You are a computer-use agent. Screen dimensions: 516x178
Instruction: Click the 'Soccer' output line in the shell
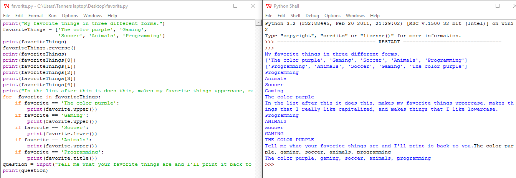click(x=274, y=85)
